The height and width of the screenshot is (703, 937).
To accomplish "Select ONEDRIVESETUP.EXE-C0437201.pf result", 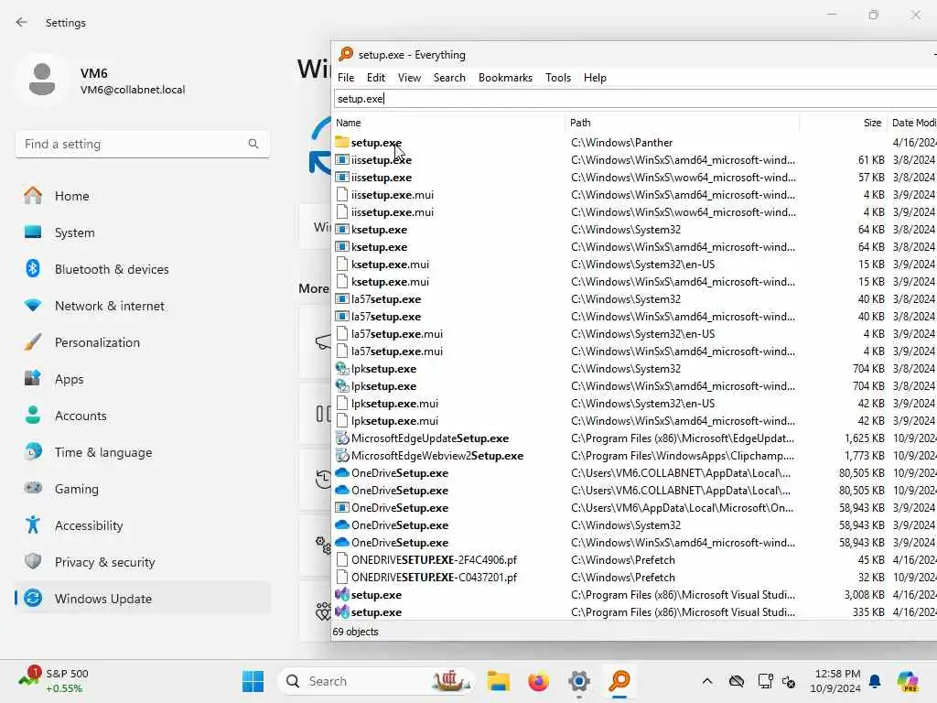I will 635,578.
